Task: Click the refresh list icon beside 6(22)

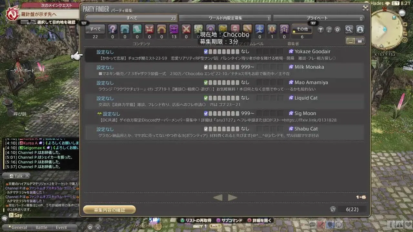Action: click(333, 209)
